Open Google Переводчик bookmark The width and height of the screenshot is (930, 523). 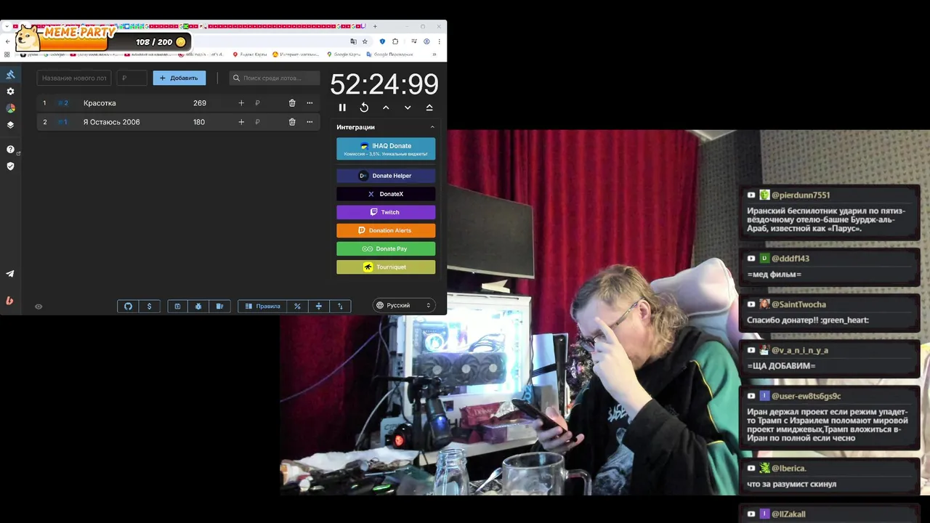tap(390, 54)
